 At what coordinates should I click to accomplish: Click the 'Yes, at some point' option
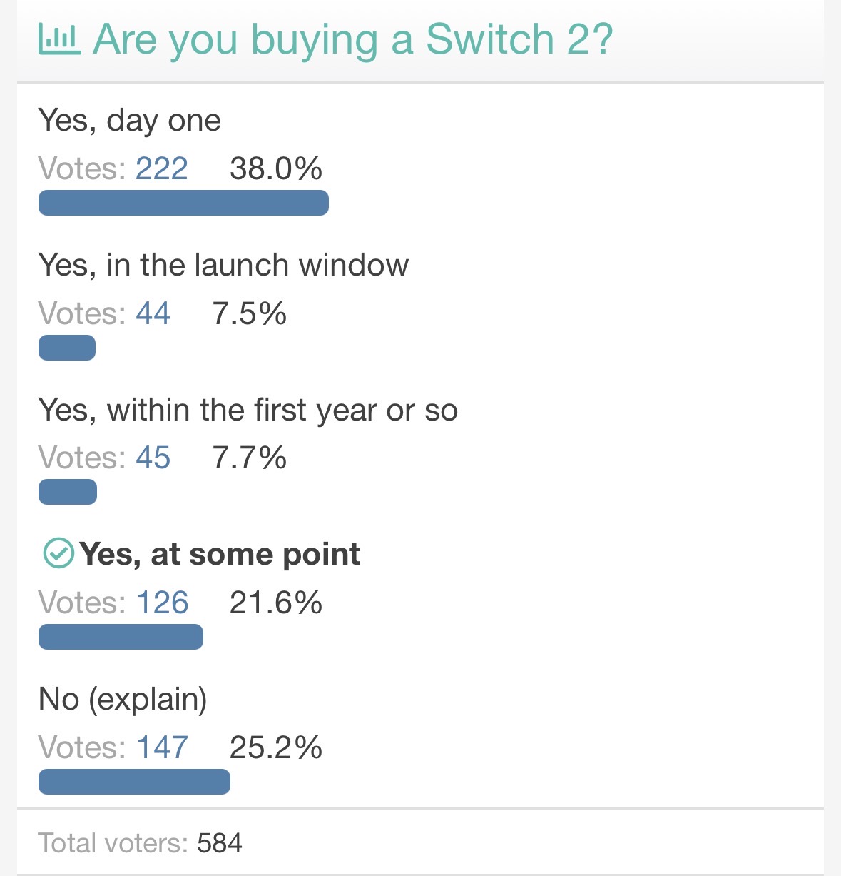219,554
